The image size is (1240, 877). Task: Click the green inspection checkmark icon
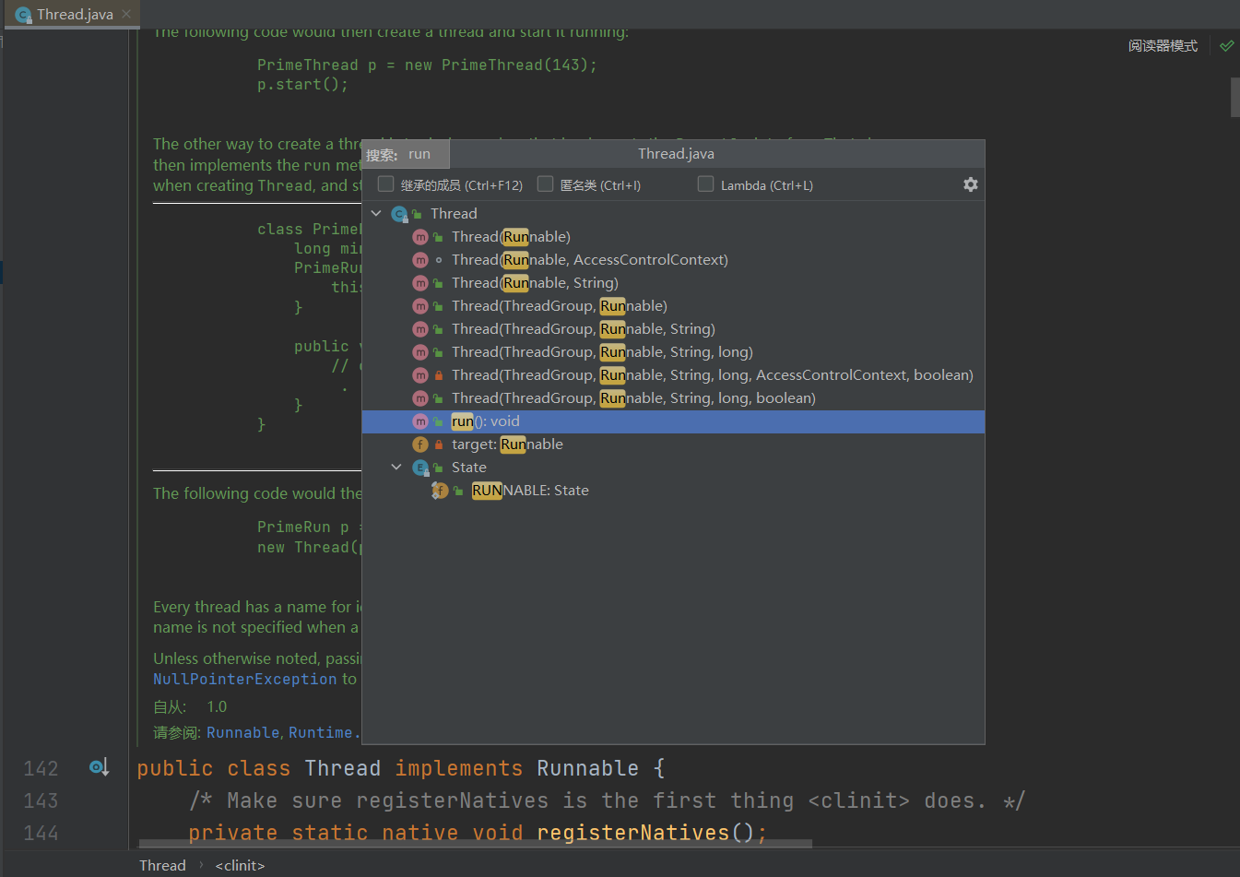(1226, 45)
